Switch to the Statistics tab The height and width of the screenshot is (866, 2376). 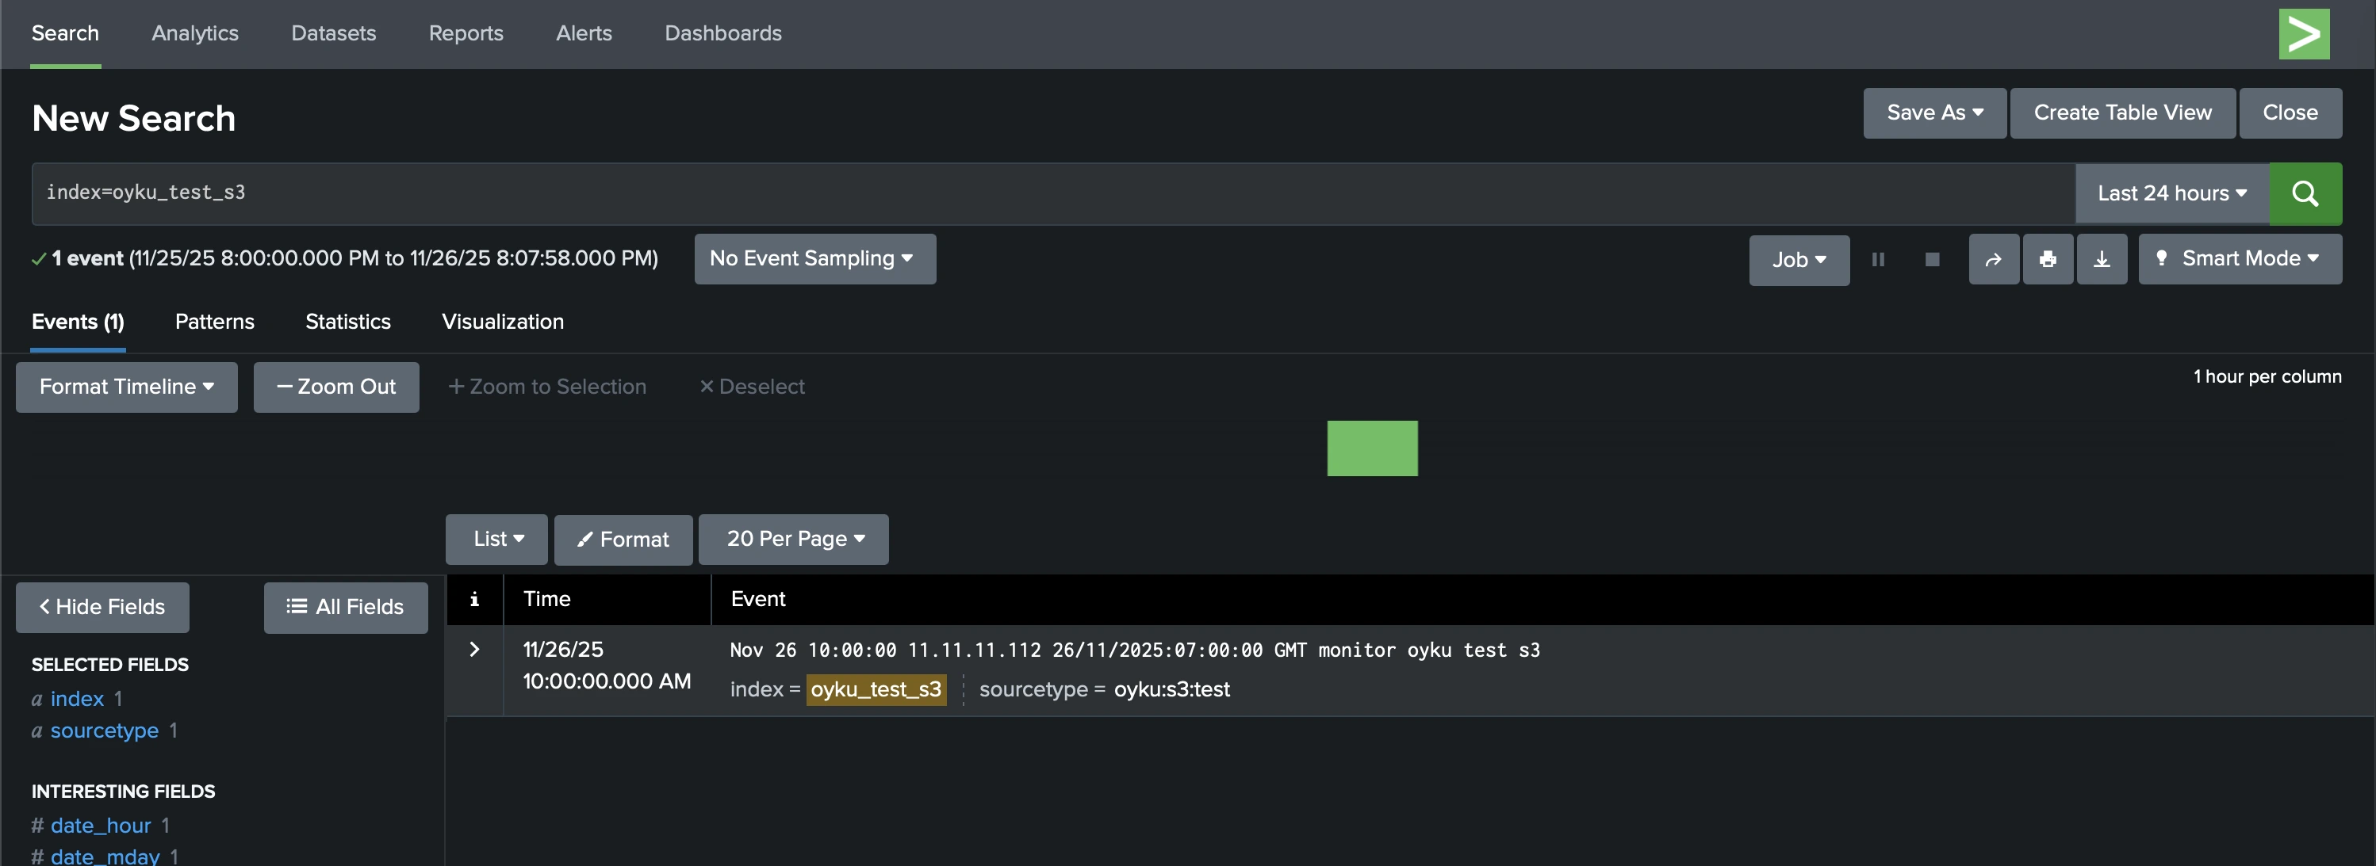click(x=347, y=322)
